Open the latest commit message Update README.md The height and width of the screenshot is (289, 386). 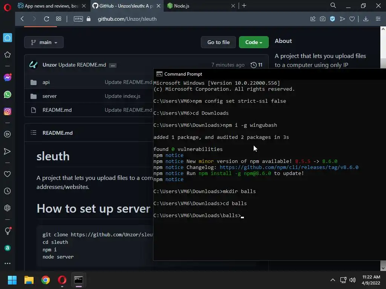(x=82, y=65)
